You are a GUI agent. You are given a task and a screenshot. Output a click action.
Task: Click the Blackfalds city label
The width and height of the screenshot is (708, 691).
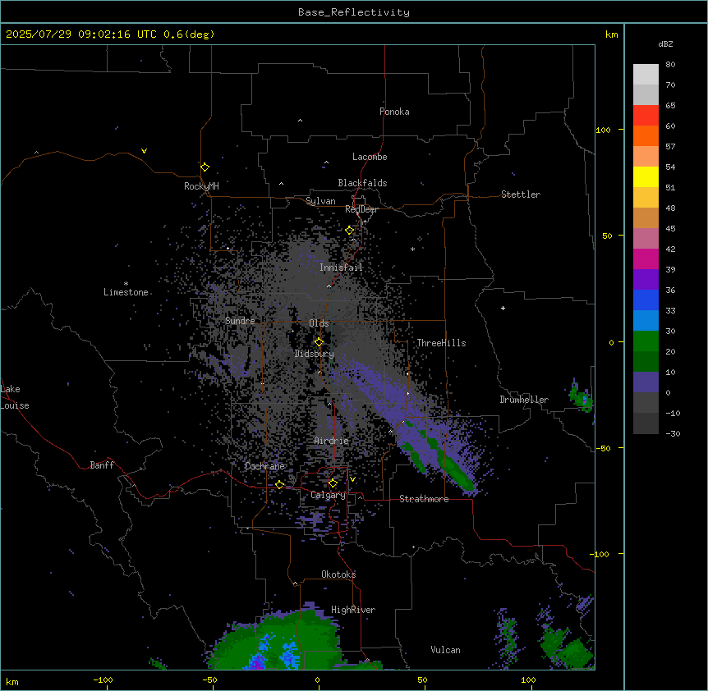pos(362,183)
